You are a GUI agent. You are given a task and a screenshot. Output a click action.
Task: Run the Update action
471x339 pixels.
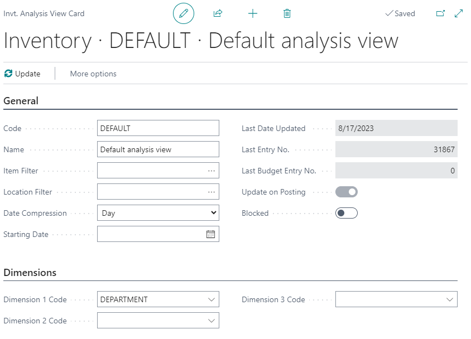coord(22,74)
